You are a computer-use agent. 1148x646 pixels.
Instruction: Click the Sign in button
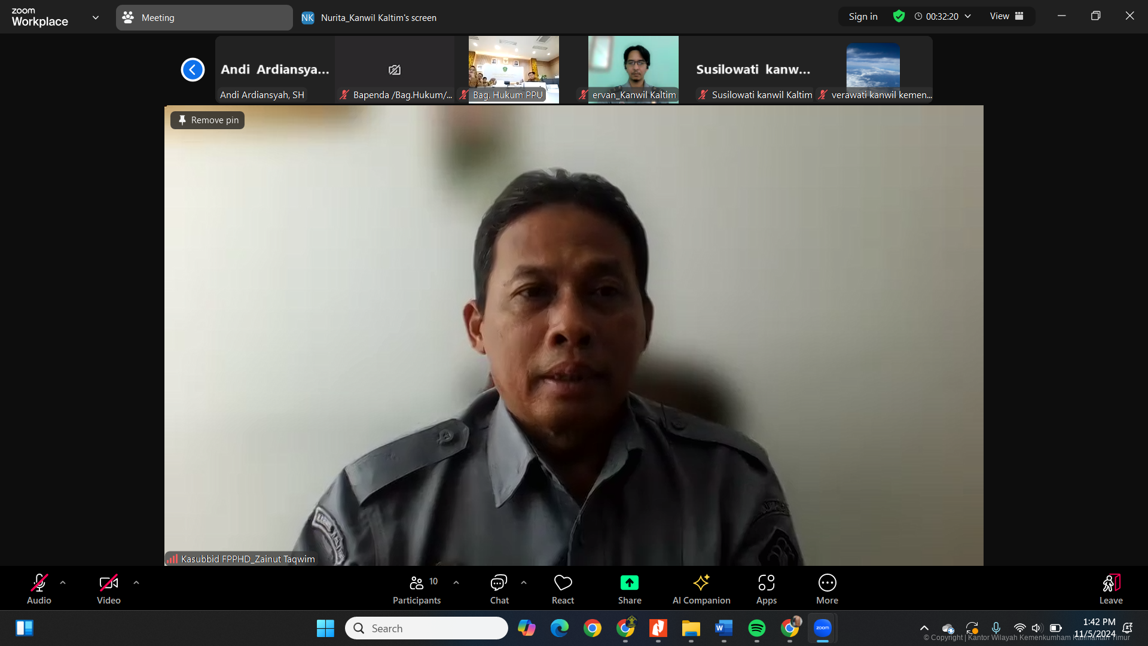coord(863,17)
